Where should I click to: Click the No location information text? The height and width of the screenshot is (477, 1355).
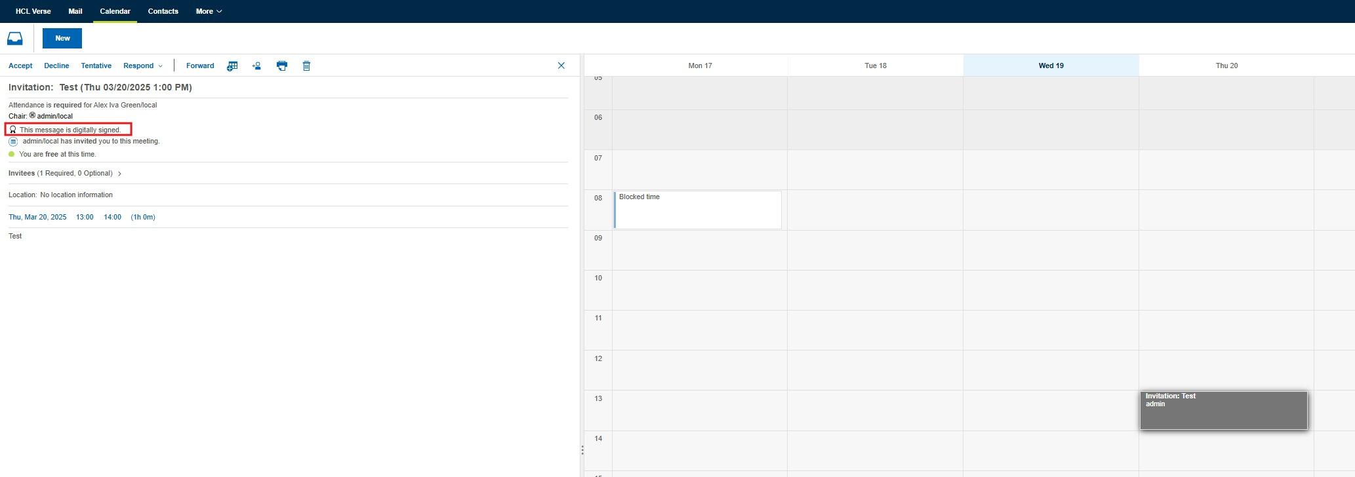click(76, 195)
